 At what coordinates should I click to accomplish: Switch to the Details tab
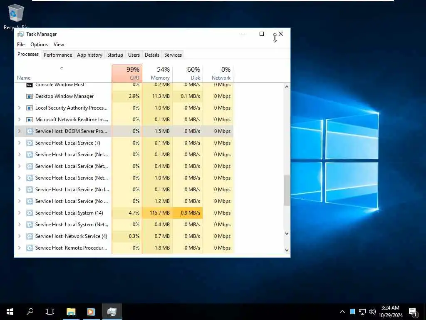point(152,55)
